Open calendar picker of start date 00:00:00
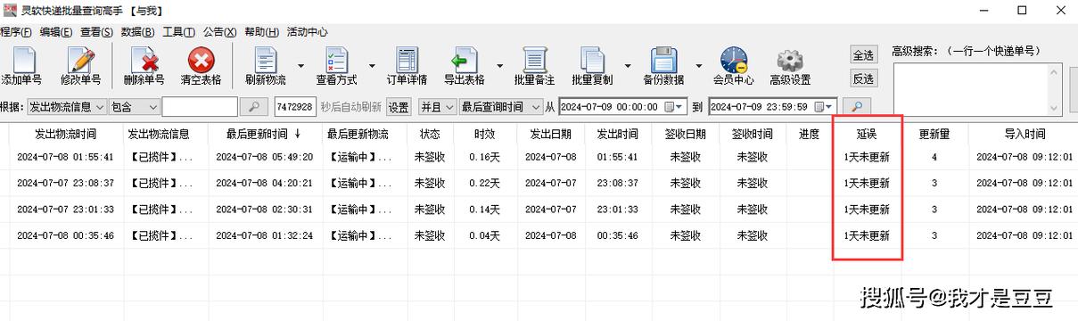 [675, 107]
